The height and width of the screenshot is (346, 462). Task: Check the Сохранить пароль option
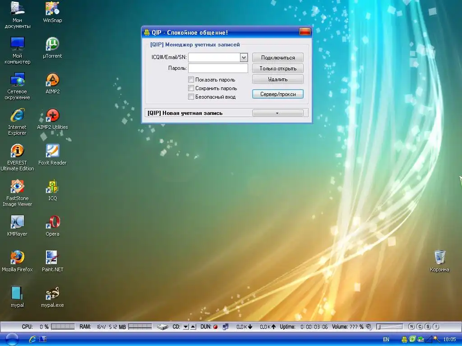click(x=191, y=88)
